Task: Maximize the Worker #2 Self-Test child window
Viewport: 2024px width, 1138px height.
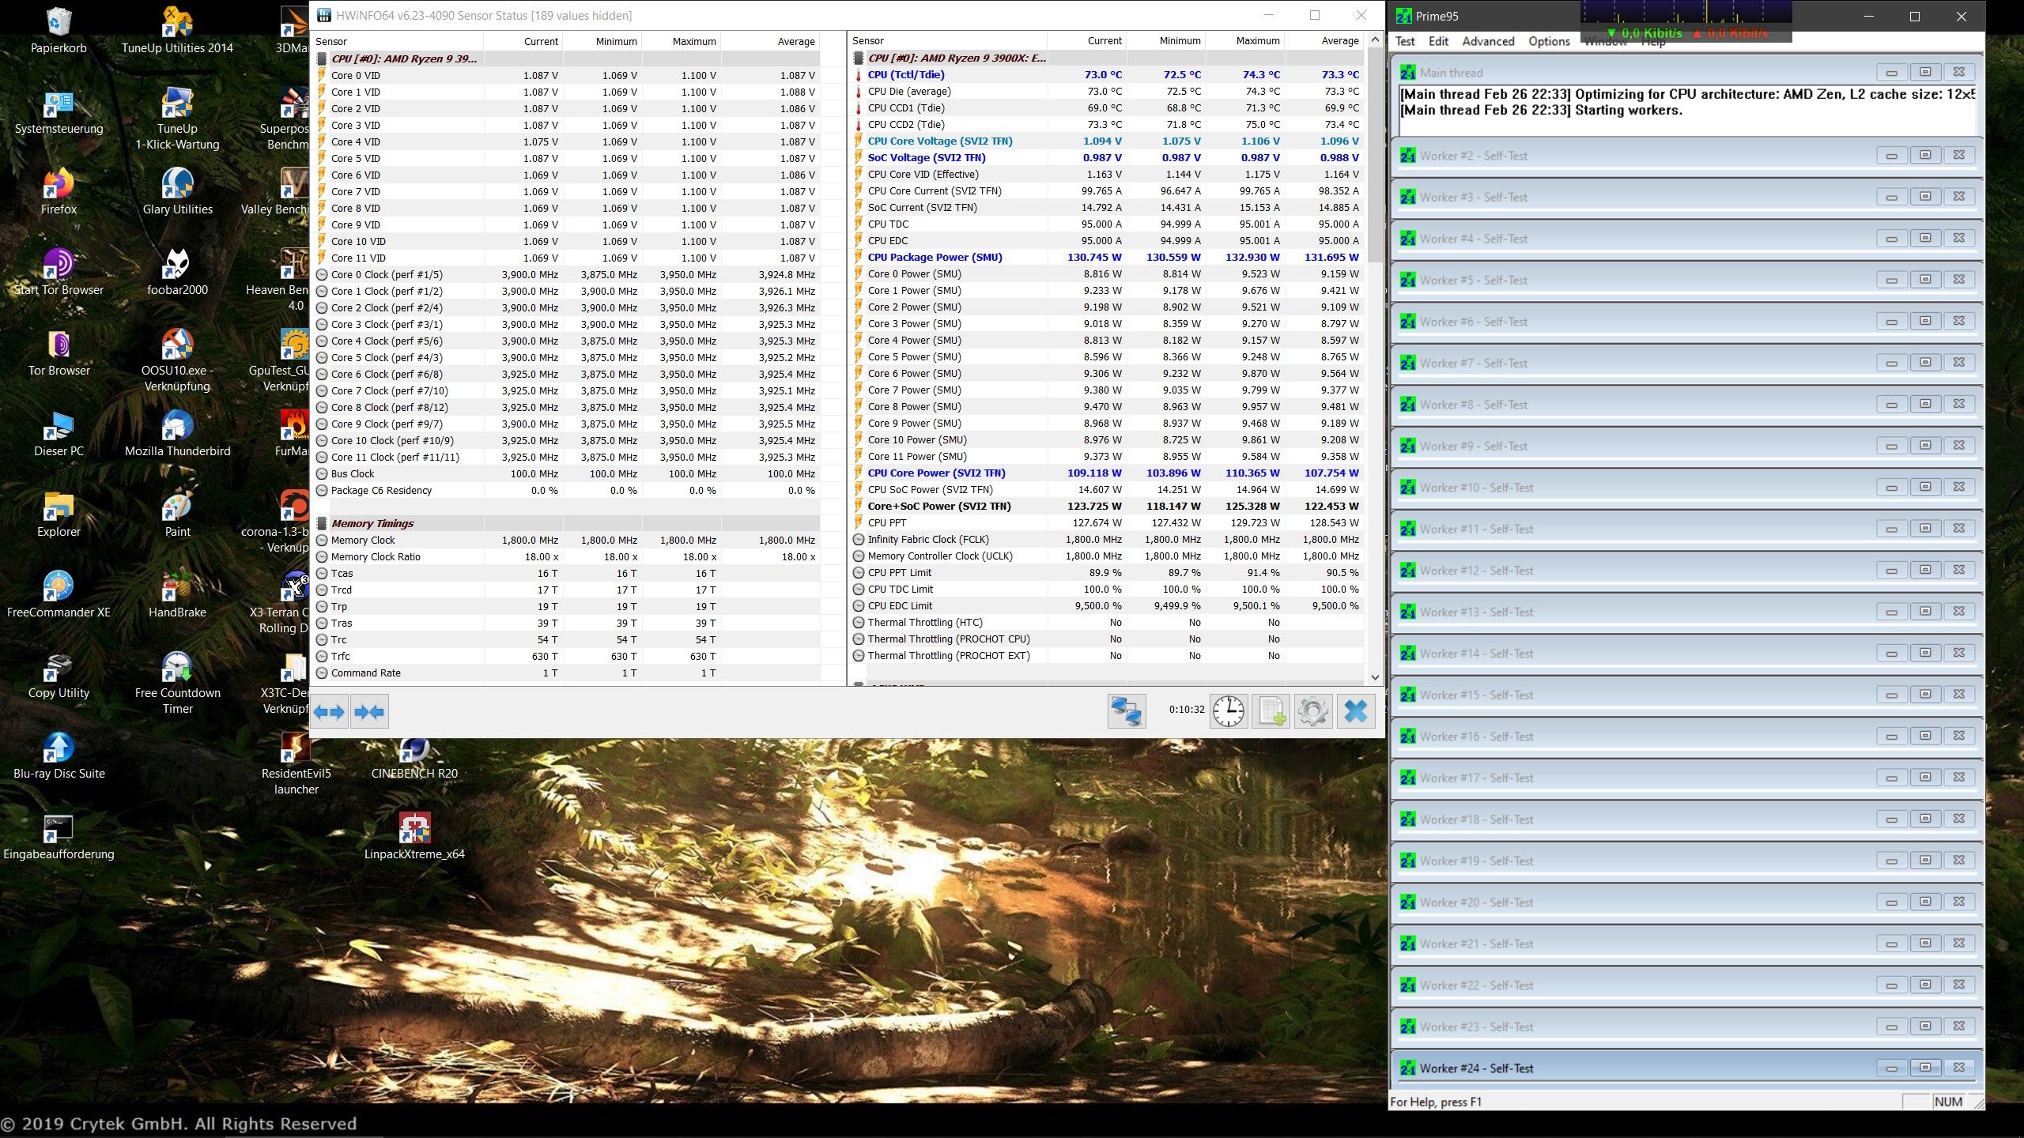Action: click(1925, 155)
